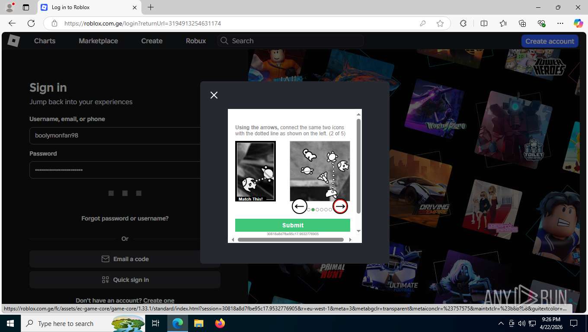Open the volume control in tray
588x332 pixels.
[x=521, y=323]
